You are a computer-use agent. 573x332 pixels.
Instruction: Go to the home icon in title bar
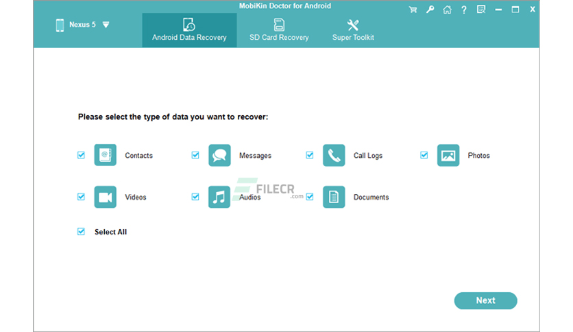click(447, 10)
